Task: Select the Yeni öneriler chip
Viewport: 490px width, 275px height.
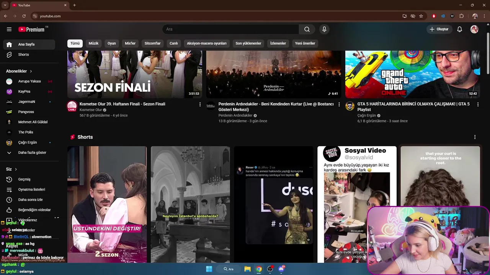Action: tap(305, 44)
